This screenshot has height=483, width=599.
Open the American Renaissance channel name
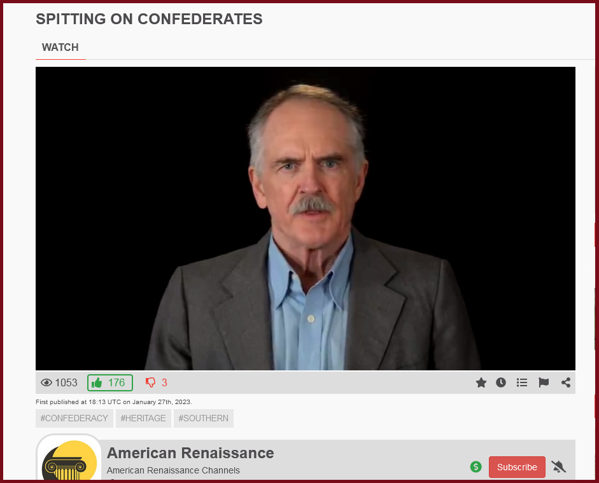point(190,453)
